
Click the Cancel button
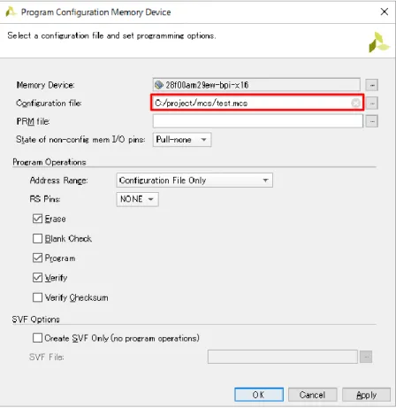(312, 395)
